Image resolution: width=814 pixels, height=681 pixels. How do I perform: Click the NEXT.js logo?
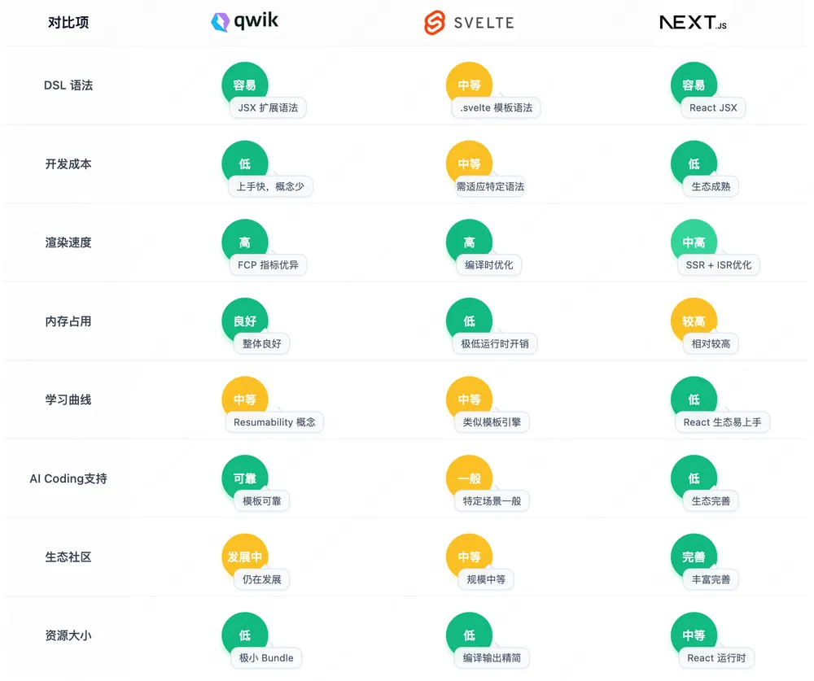[x=693, y=22]
